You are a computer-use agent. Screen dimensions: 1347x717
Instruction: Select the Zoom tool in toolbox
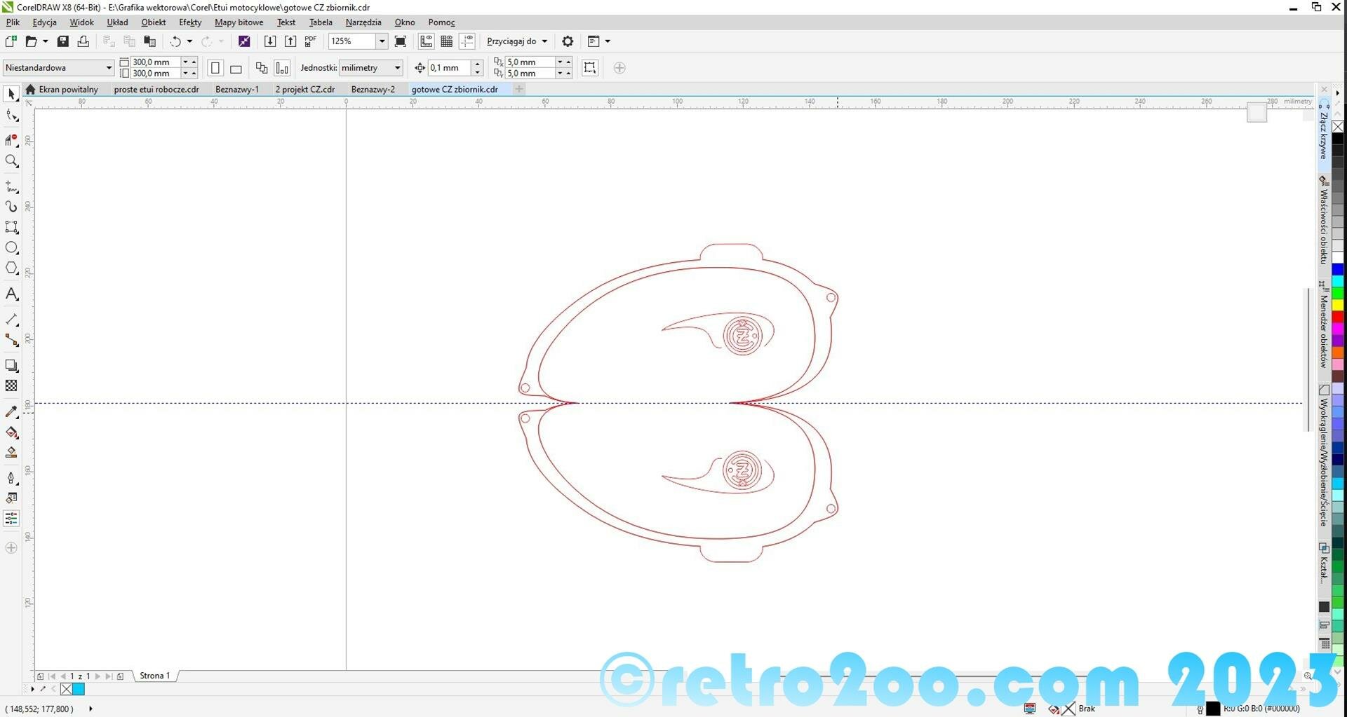[x=11, y=161]
